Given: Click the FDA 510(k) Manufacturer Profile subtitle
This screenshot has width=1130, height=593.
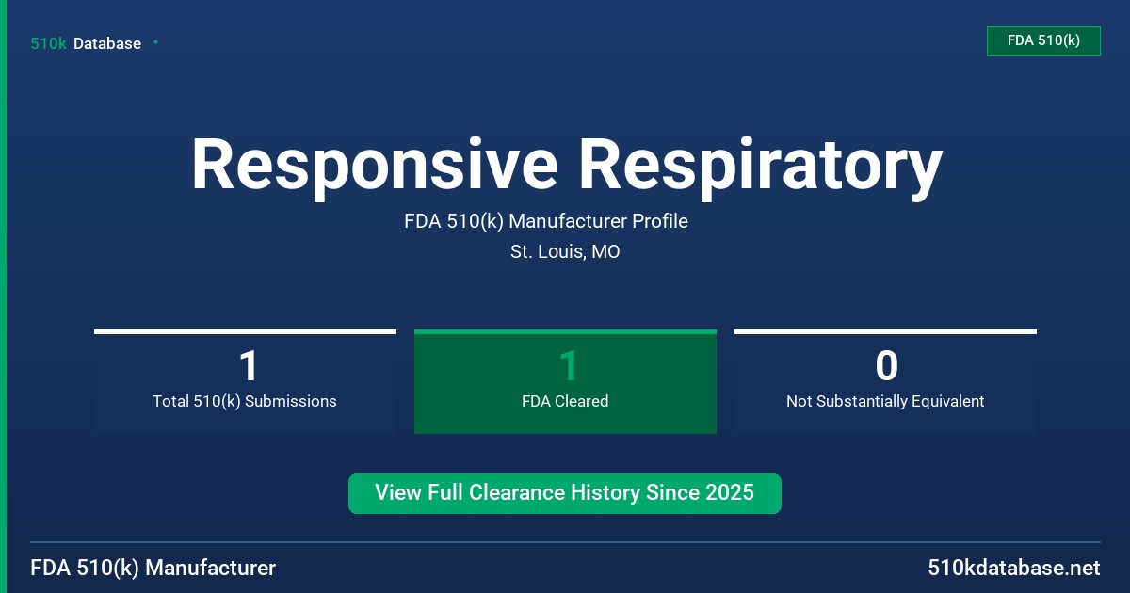Looking at the screenshot, I should click(x=546, y=221).
